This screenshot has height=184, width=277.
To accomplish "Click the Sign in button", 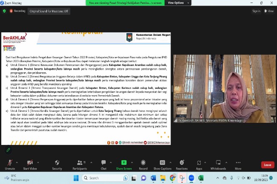I will click(256, 11).
